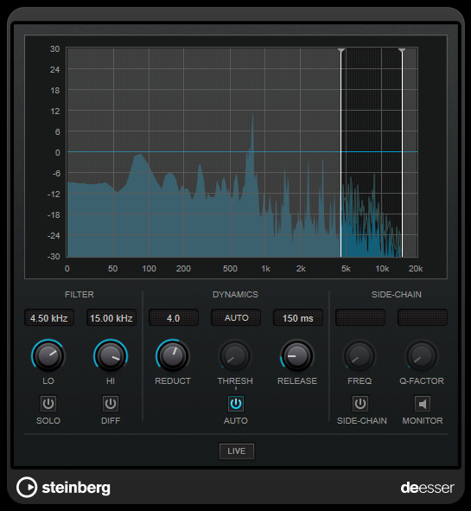Click the REDUCT knob
The width and height of the screenshot is (471, 511).
173,356
